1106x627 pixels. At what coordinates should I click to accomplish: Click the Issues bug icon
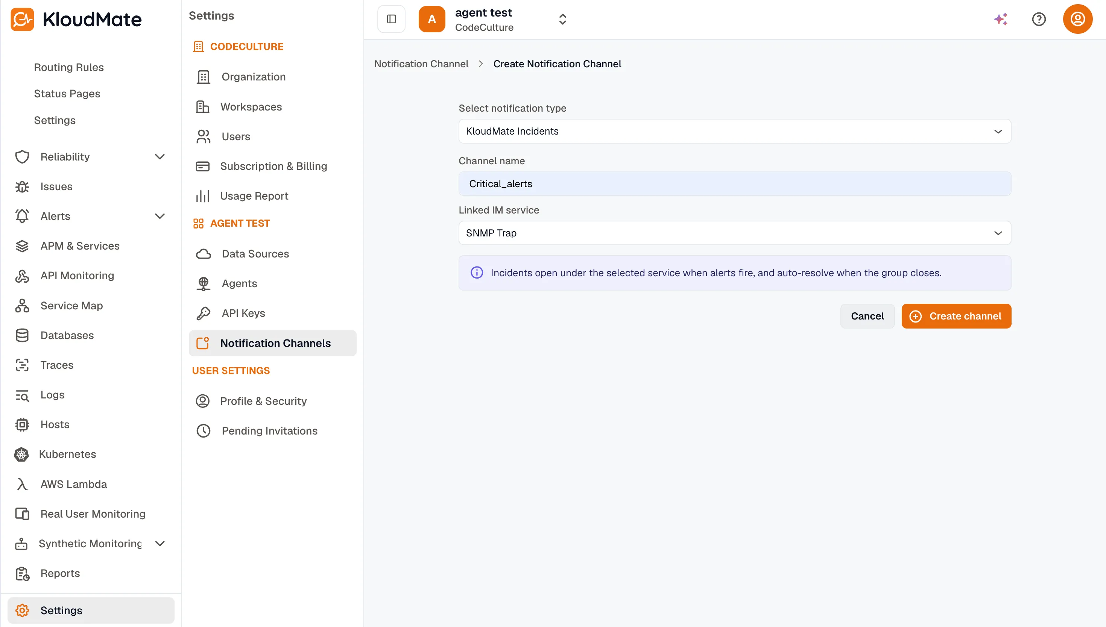22,186
